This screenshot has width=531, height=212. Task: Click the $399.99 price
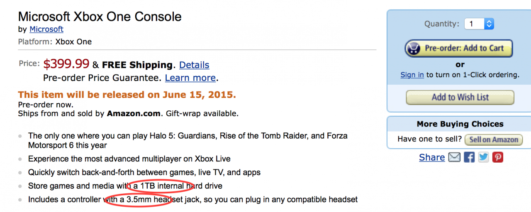(66, 64)
